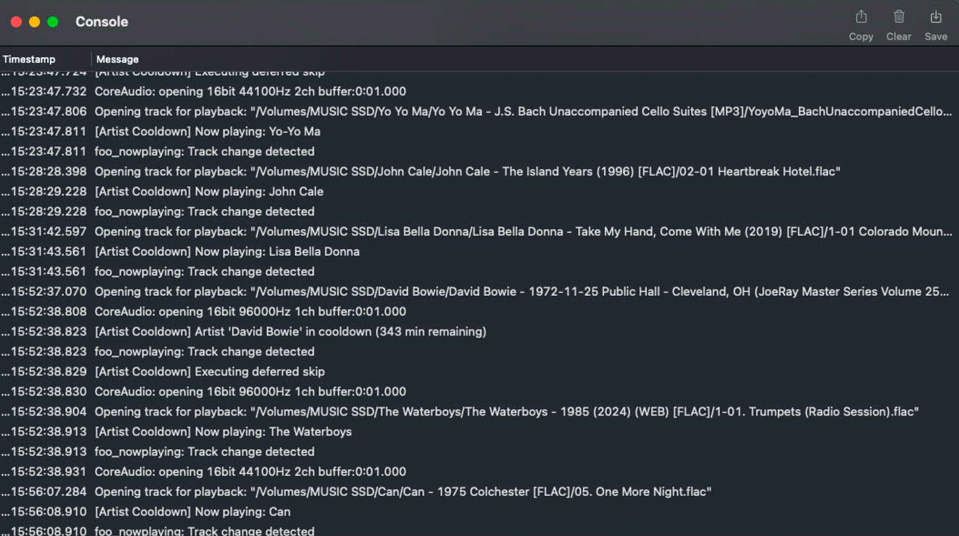Select the Track change detected message at 15:23:47.811

coord(204,151)
